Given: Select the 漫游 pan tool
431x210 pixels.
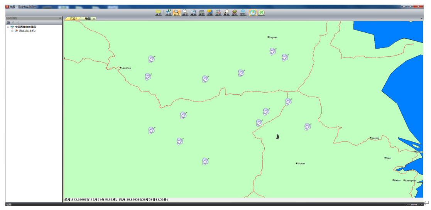Looking at the screenshot, I should (193, 12).
